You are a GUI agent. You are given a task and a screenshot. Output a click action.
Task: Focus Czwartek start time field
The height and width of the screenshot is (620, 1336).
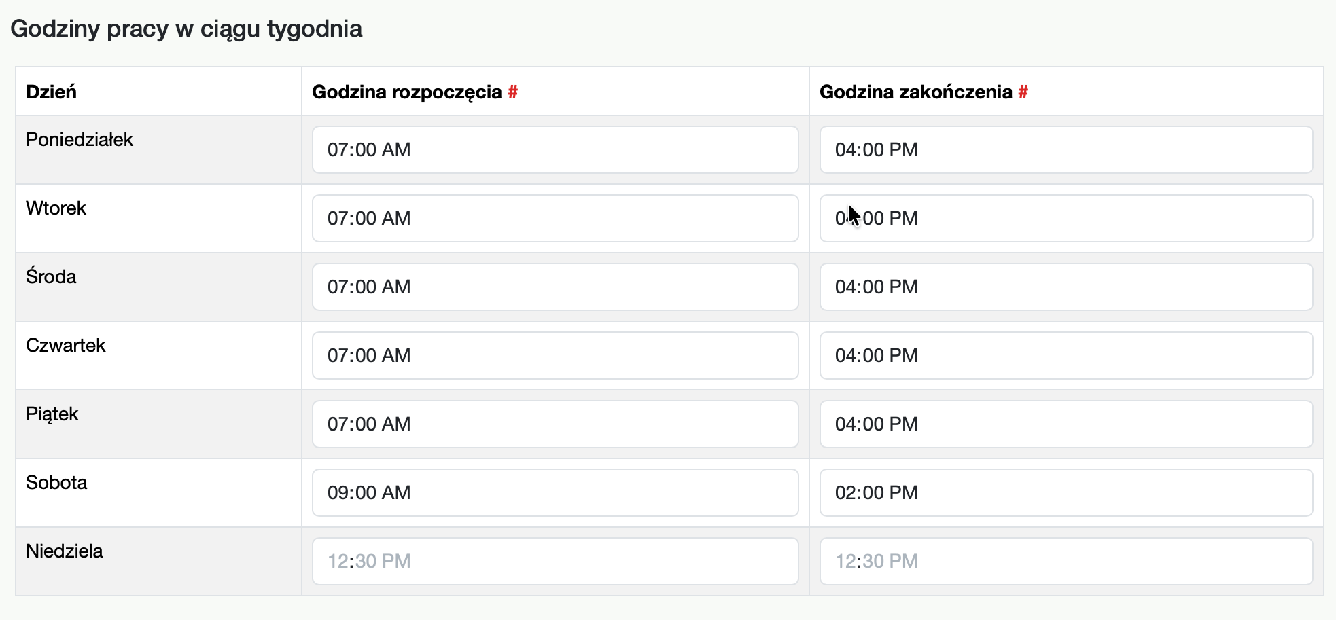555,355
